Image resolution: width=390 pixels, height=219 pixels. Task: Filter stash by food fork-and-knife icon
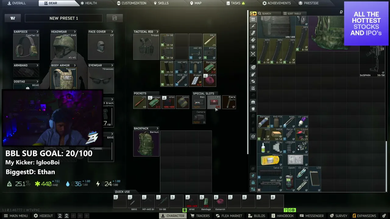253,54
